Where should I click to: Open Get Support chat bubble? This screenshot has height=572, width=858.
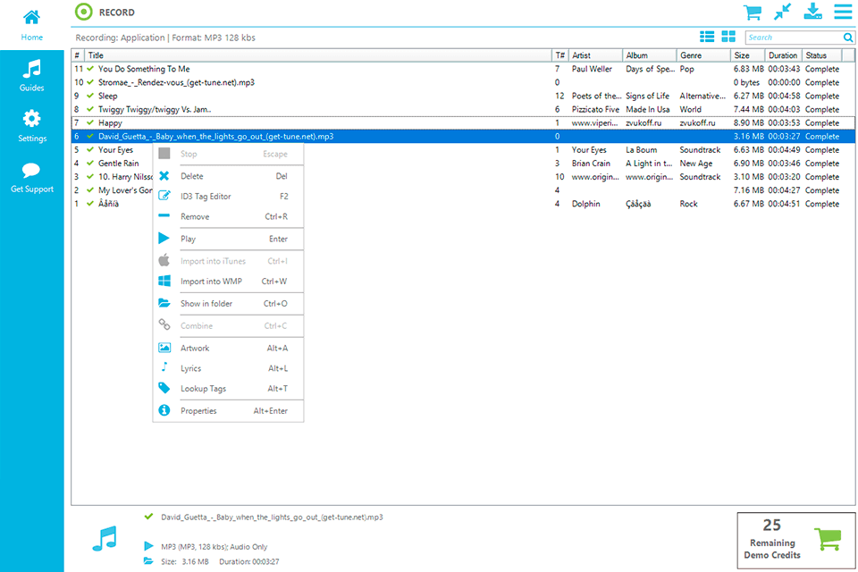pyautogui.click(x=32, y=177)
